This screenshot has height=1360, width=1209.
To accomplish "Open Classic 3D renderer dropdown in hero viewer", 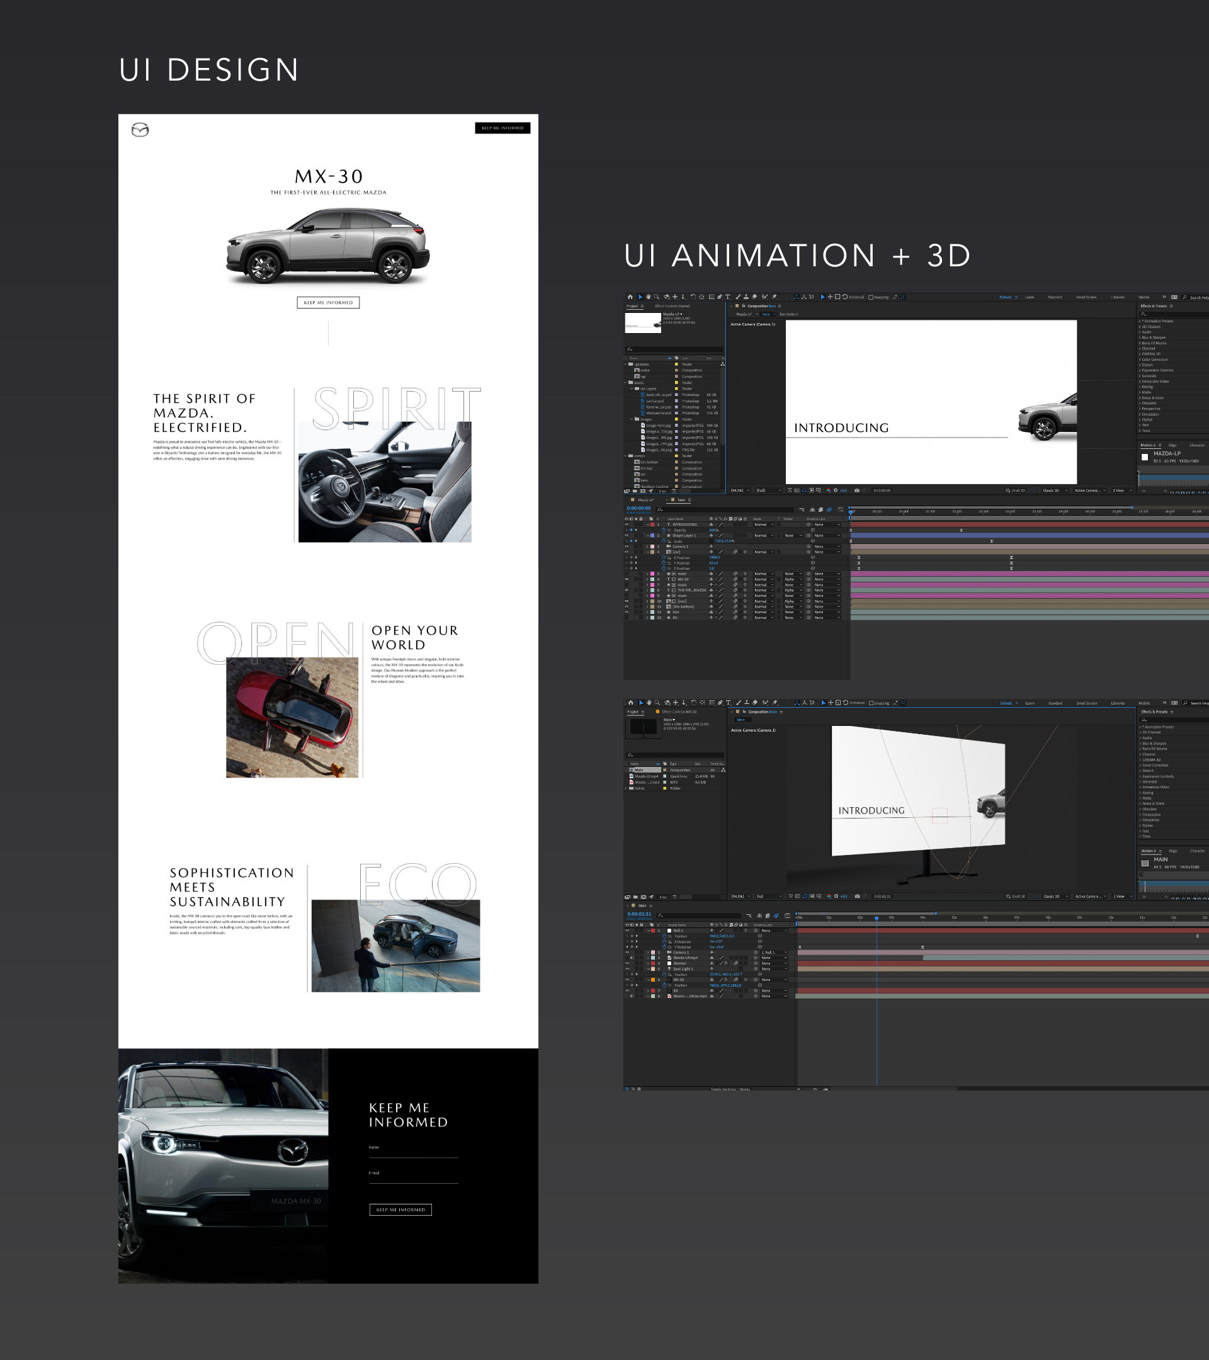I will tap(1055, 490).
